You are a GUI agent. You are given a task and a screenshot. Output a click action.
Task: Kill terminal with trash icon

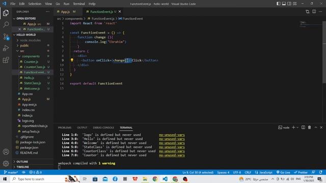click(x=309, y=128)
